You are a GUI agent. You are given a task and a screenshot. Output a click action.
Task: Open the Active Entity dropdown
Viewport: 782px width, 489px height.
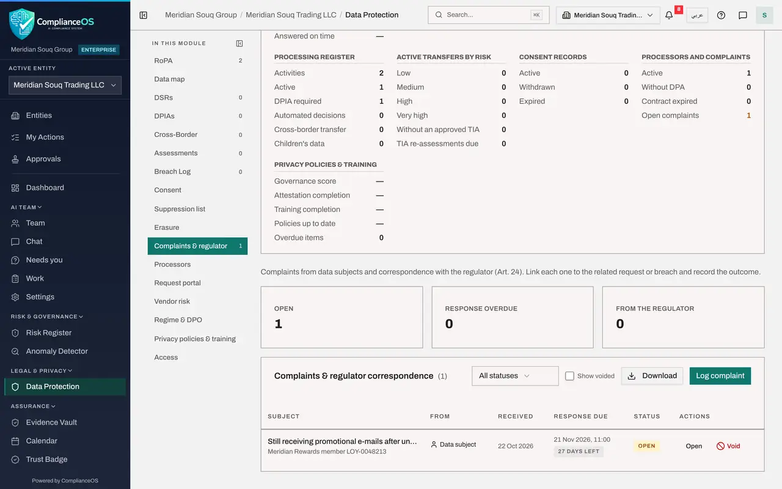(x=65, y=85)
